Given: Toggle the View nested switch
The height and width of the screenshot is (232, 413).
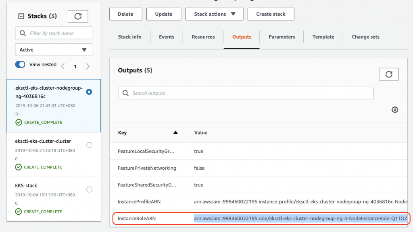Looking at the screenshot, I should (x=20, y=65).
